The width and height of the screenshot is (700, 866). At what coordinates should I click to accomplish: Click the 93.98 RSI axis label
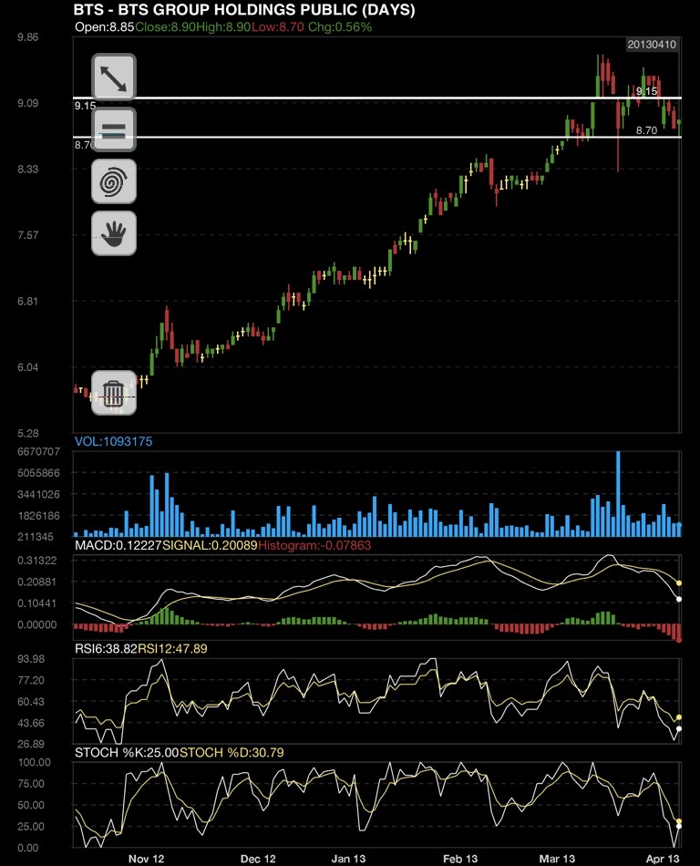click(x=31, y=659)
